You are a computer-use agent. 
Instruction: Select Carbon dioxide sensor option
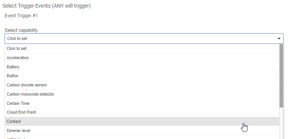point(142,85)
